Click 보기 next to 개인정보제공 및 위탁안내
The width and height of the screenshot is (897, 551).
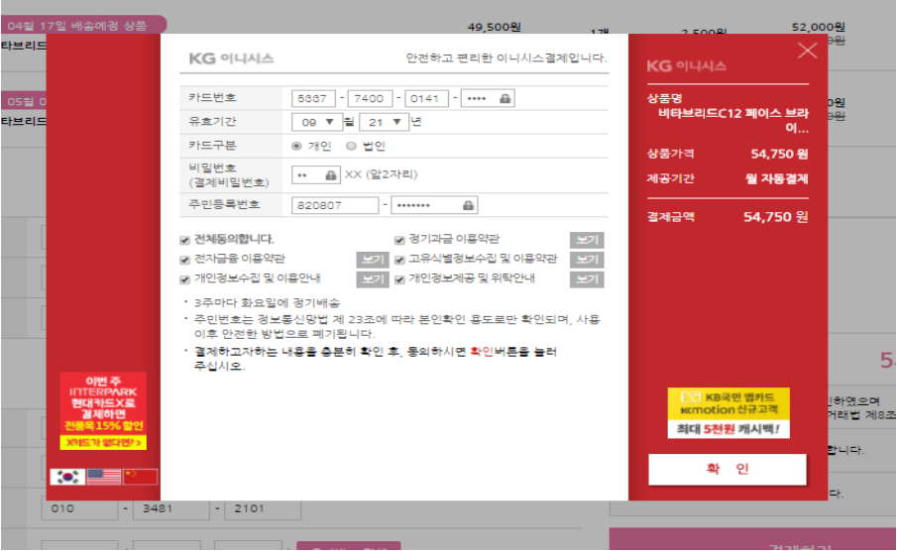click(x=587, y=279)
